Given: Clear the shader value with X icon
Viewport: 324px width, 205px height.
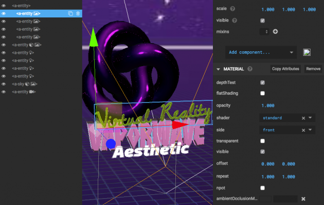Looking at the screenshot, I should pyautogui.click(x=303, y=118).
